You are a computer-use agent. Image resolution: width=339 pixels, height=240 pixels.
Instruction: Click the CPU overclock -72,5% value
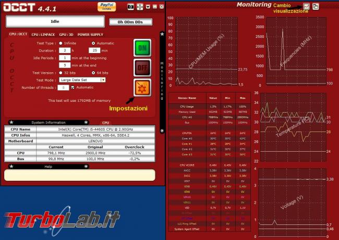coord(134,153)
